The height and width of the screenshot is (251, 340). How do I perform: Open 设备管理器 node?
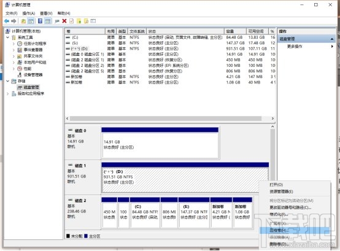coord(33,75)
